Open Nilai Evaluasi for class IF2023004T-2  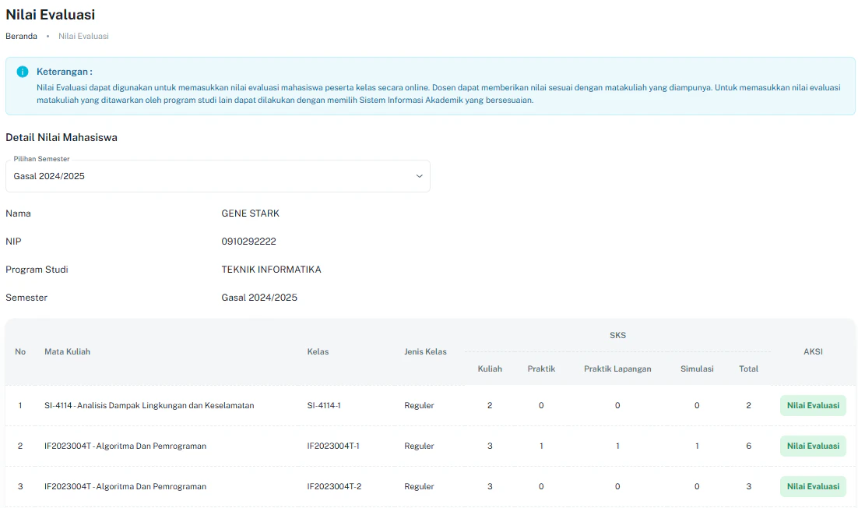pyautogui.click(x=813, y=487)
